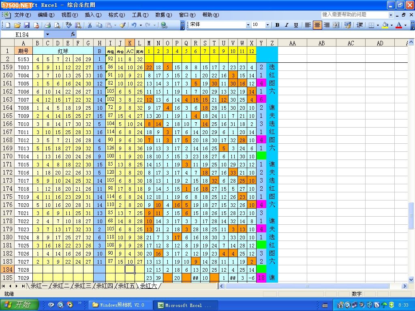The height and width of the screenshot is (311, 415).
Task: Open the Borders style dropdown arrow
Action: 378,25
